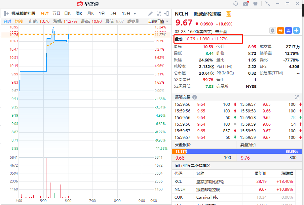Click the 11.27% percent marker on chart axis
304x205 pixels.
163,35
